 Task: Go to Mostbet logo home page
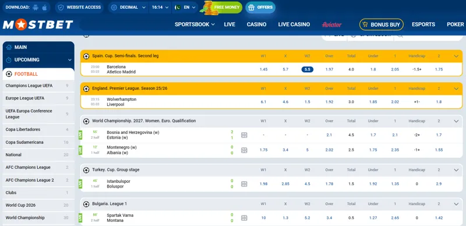click(x=38, y=24)
